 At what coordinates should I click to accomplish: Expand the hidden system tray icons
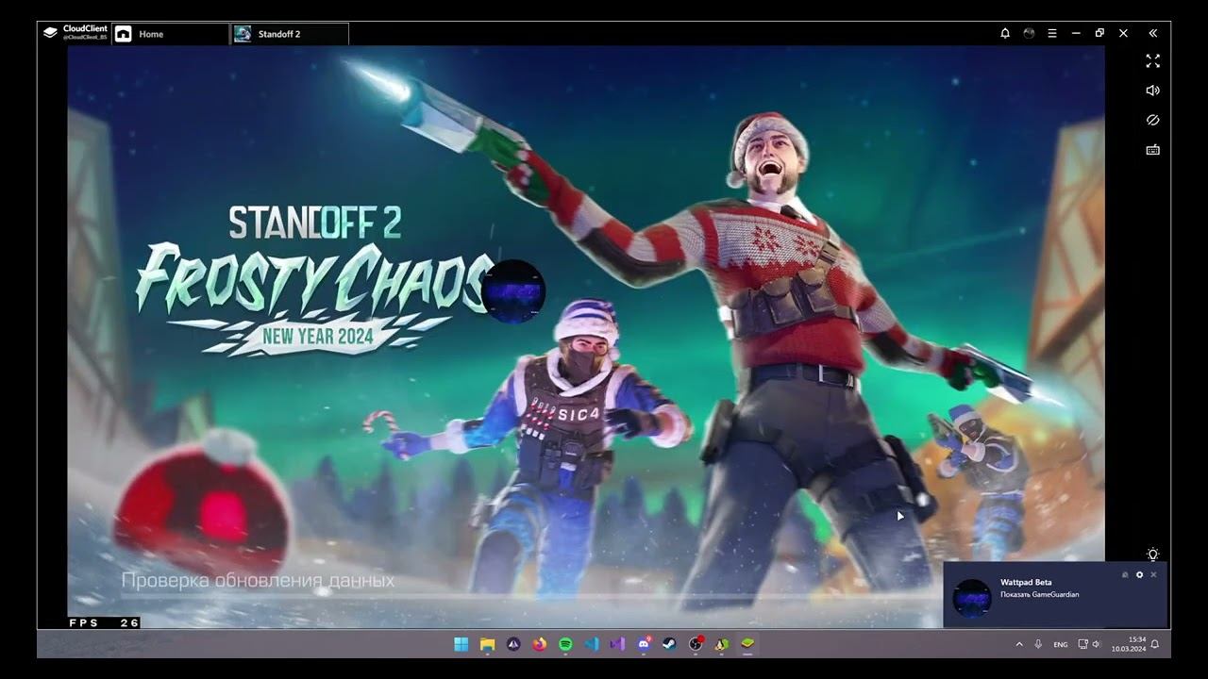point(1018,644)
